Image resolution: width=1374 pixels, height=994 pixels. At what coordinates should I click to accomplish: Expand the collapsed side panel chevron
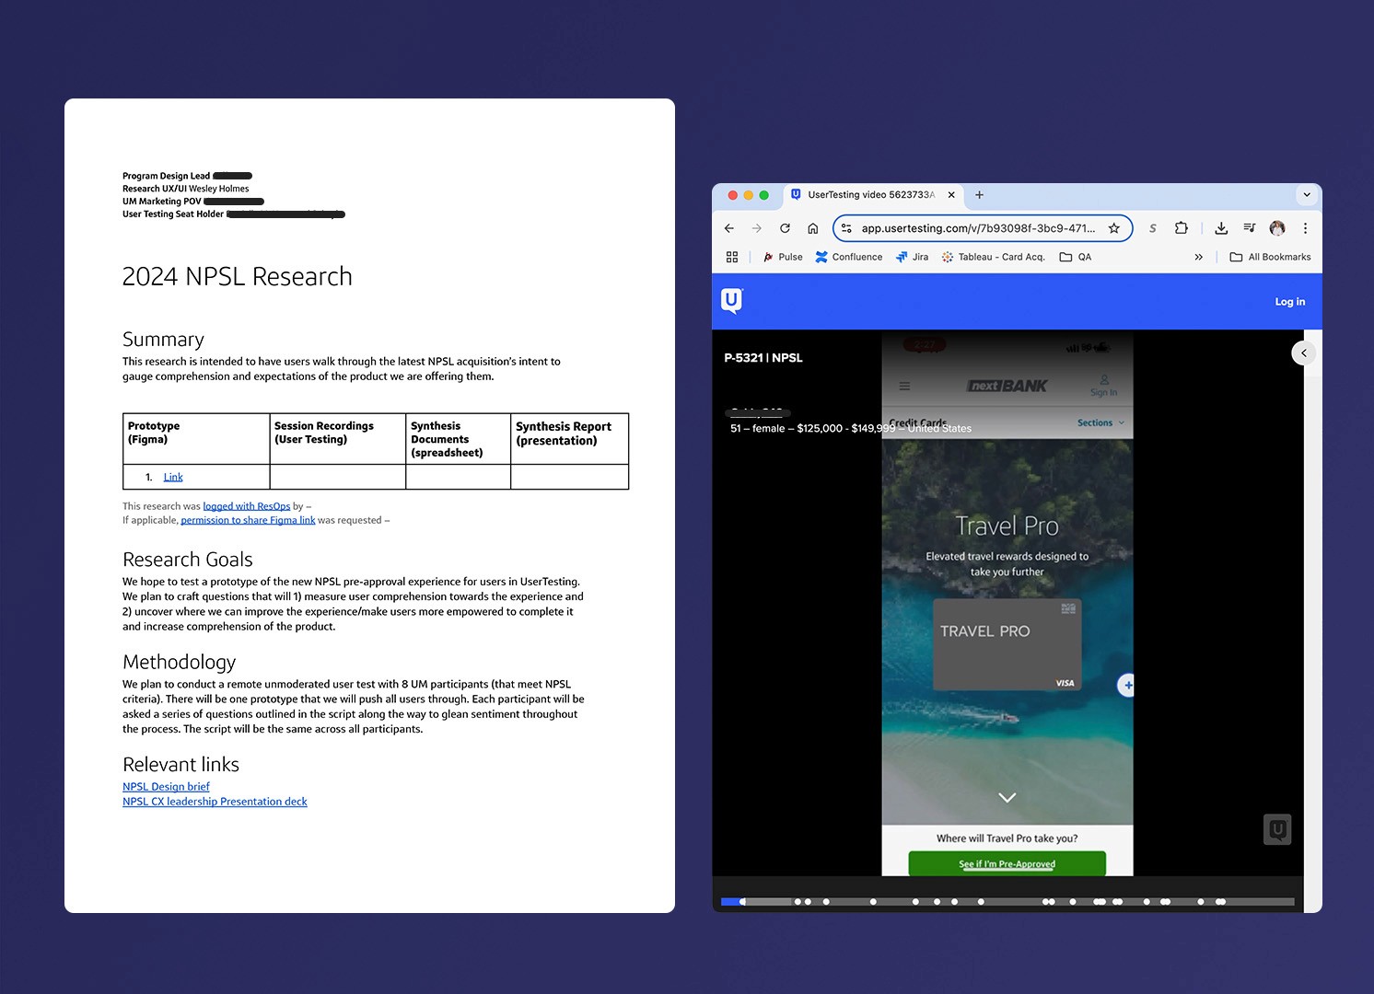(1304, 353)
